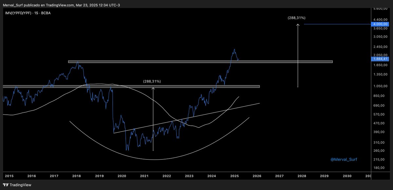This screenshot has width=393, height=190.
Task: Click the 2021 label on time axis
Action: click(x=144, y=176)
